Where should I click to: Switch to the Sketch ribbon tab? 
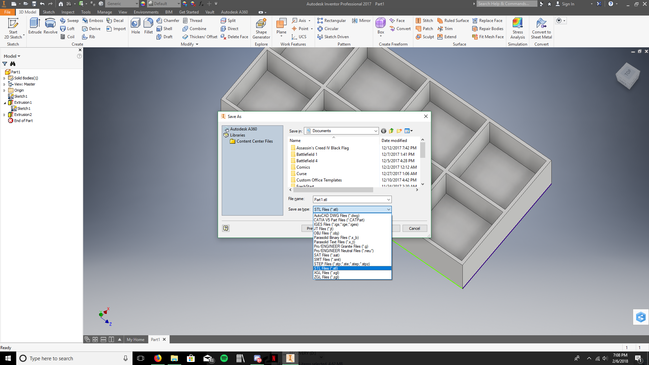[49, 12]
